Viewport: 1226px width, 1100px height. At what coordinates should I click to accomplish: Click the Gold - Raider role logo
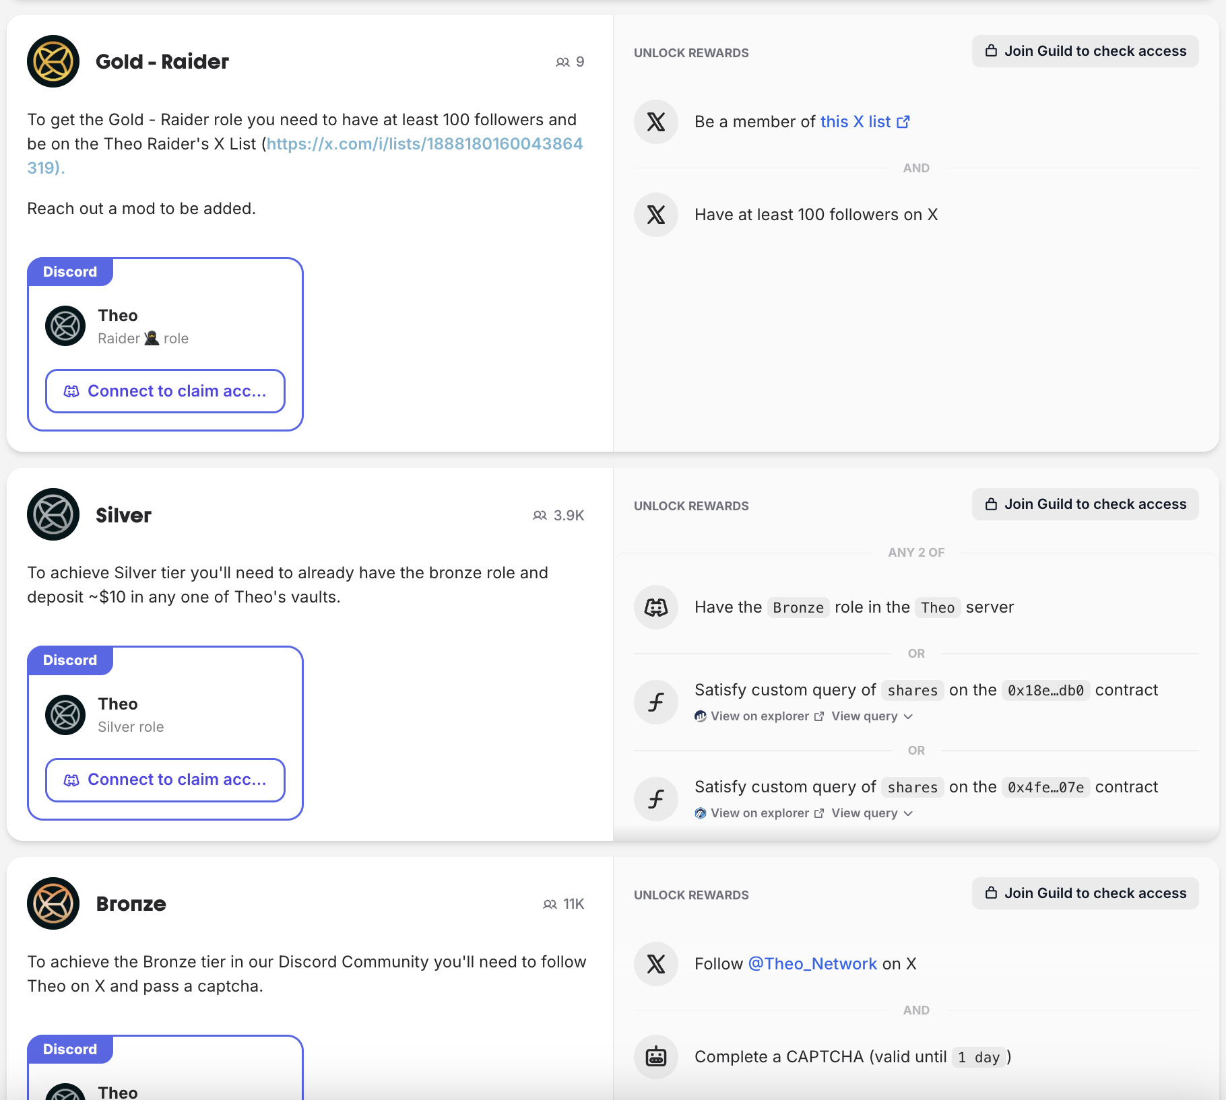pyautogui.click(x=53, y=61)
